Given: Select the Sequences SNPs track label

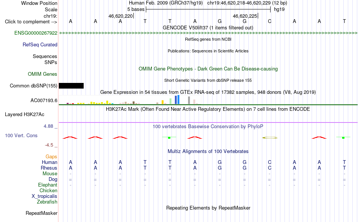Looking at the screenshot, I should pos(45,59).
